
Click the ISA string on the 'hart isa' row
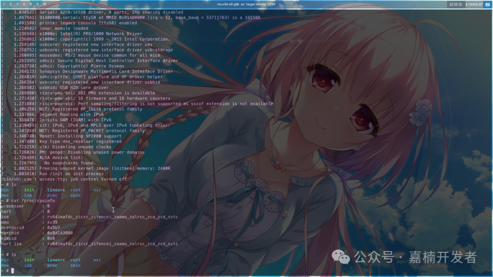(x=113, y=244)
